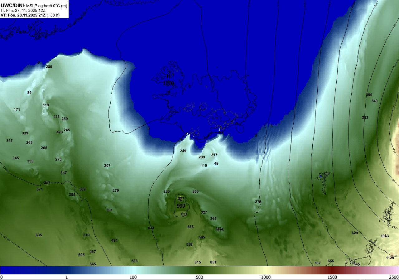Click the height value 633
399x280 pixels.
(x=190, y=227)
